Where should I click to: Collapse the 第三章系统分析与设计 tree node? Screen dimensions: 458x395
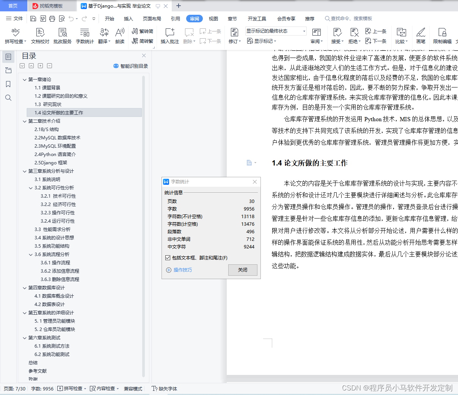click(x=24, y=171)
